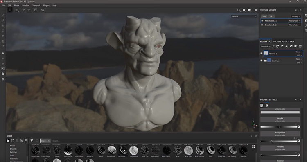Add a fill layer with the paint bucket icon
Image resolution: width=307 pixels, height=162 pixels.
287,46
